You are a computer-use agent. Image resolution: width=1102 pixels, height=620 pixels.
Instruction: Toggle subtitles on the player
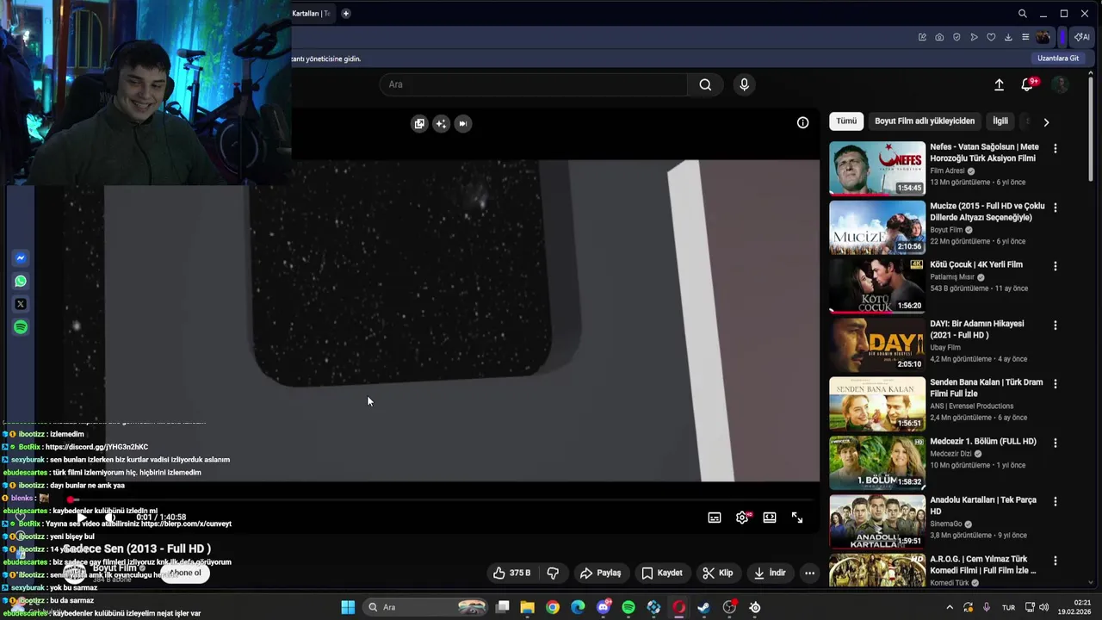click(x=715, y=518)
